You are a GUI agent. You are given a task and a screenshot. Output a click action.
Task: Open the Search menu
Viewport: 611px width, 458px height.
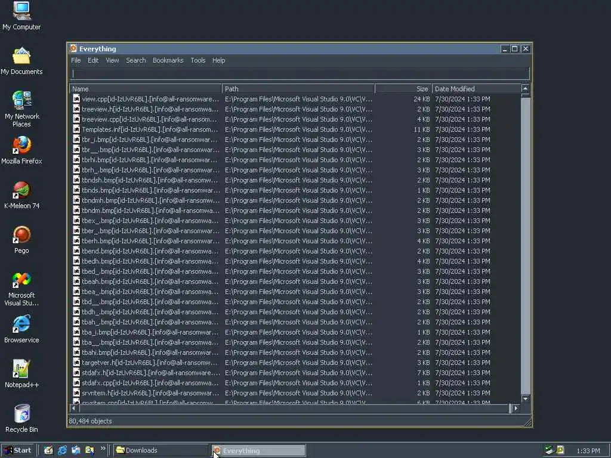[x=135, y=60]
